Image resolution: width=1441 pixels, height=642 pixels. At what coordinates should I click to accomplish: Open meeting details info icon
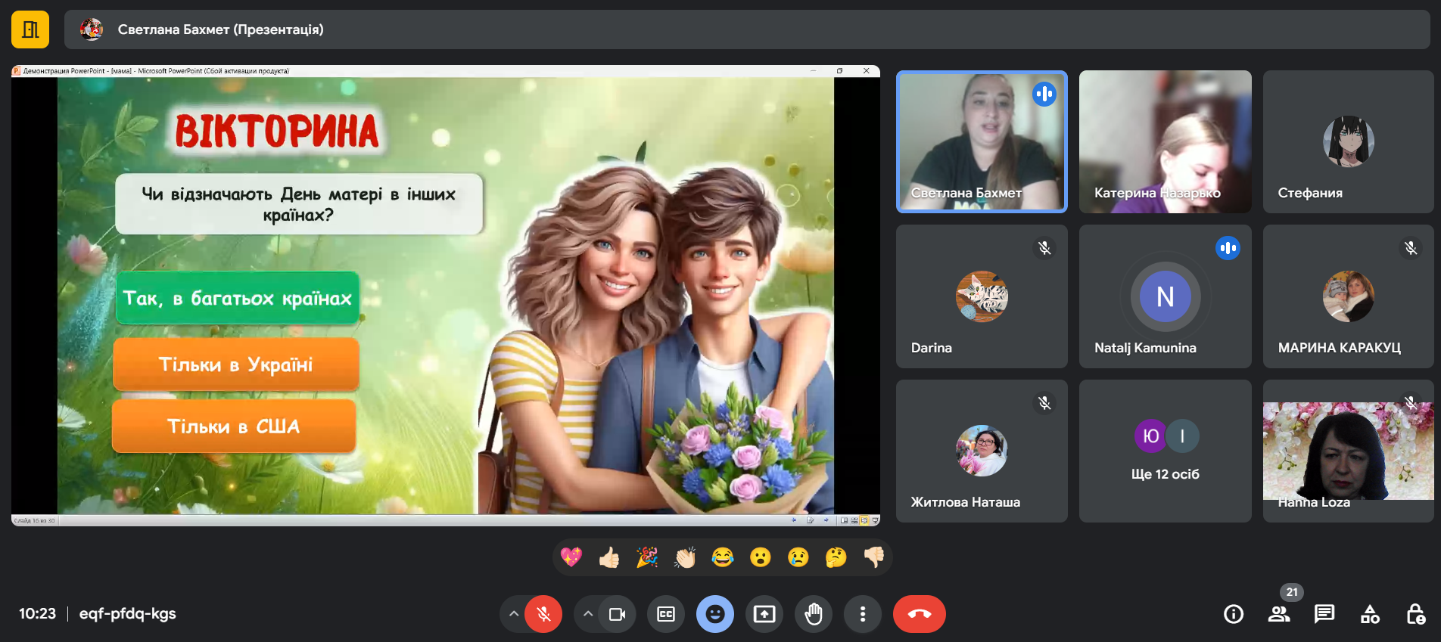pos(1233,614)
